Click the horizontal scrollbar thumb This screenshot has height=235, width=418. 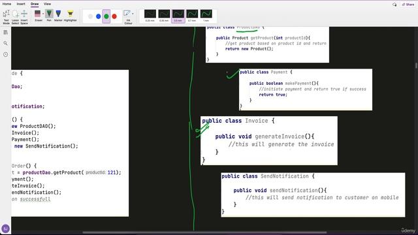[204, 232]
